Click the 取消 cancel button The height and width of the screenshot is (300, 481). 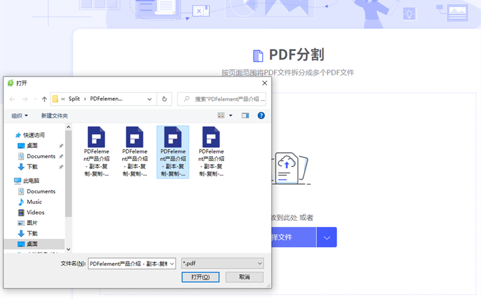tap(244, 277)
